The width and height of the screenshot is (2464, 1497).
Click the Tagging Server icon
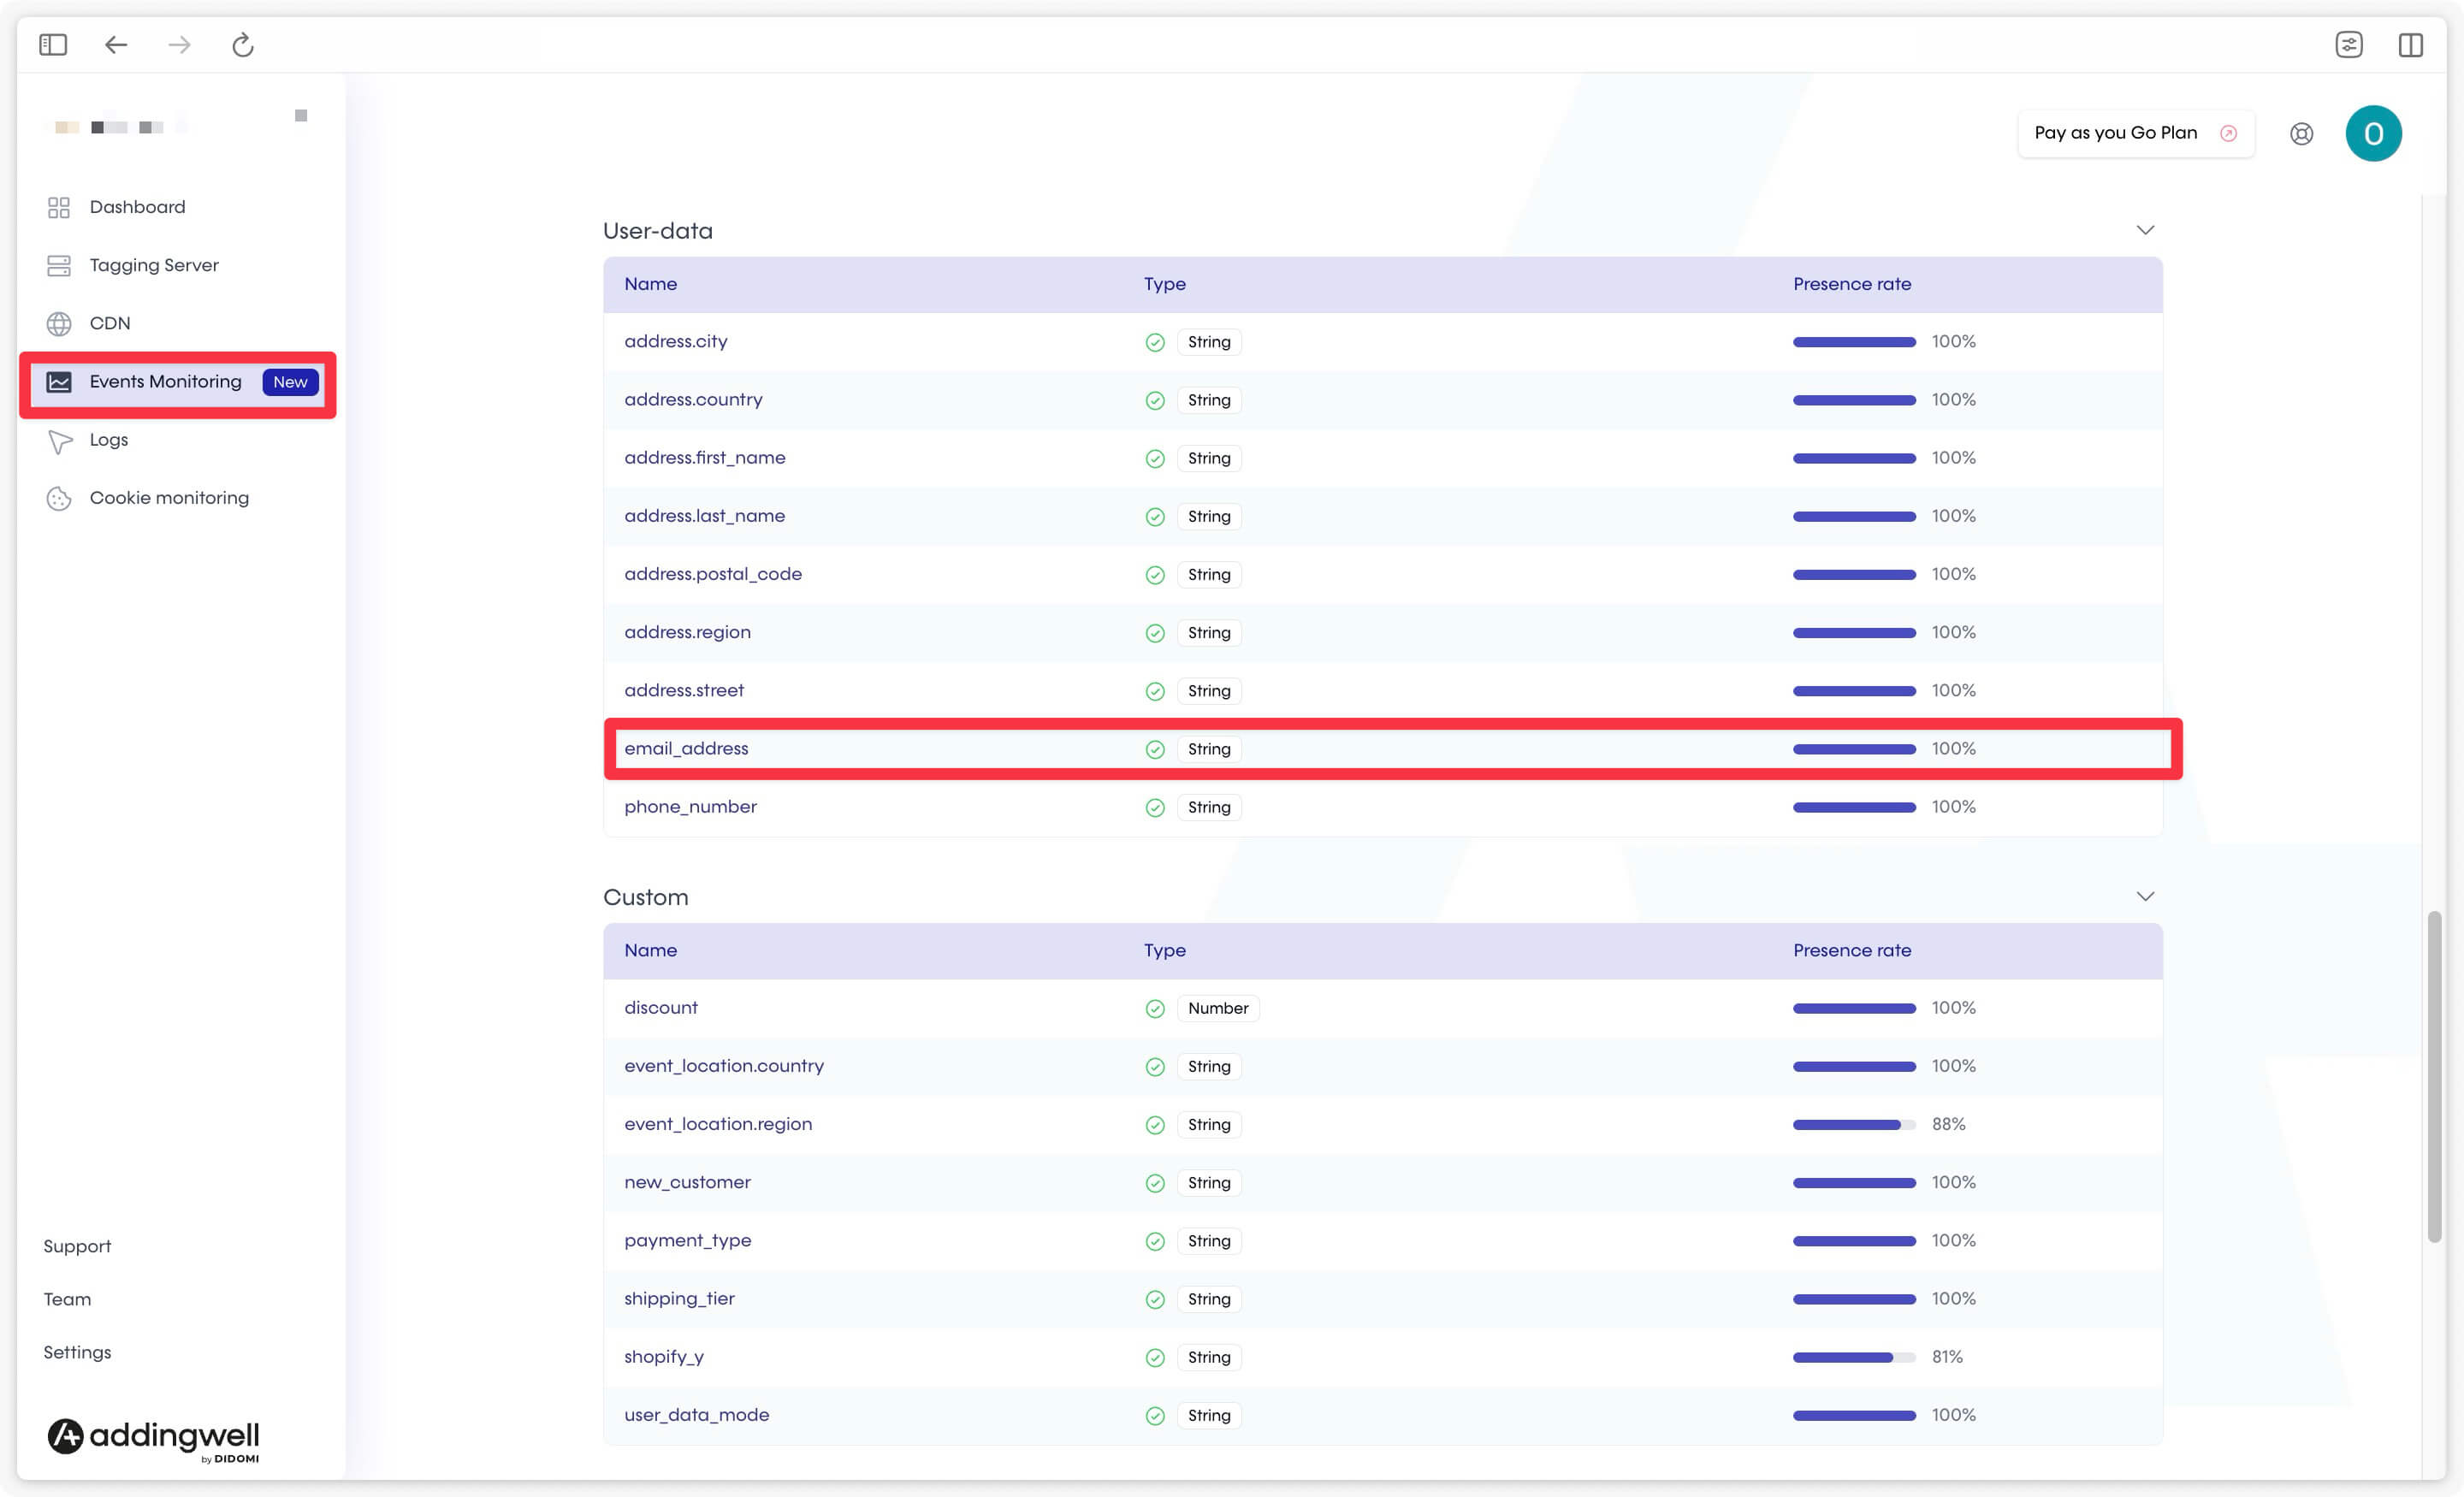point(59,265)
